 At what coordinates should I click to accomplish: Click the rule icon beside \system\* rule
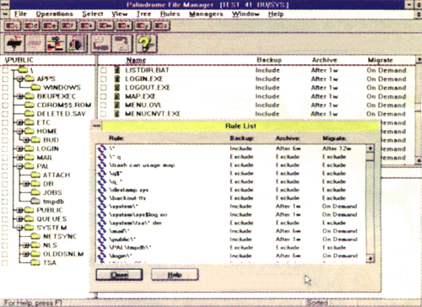coord(102,207)
